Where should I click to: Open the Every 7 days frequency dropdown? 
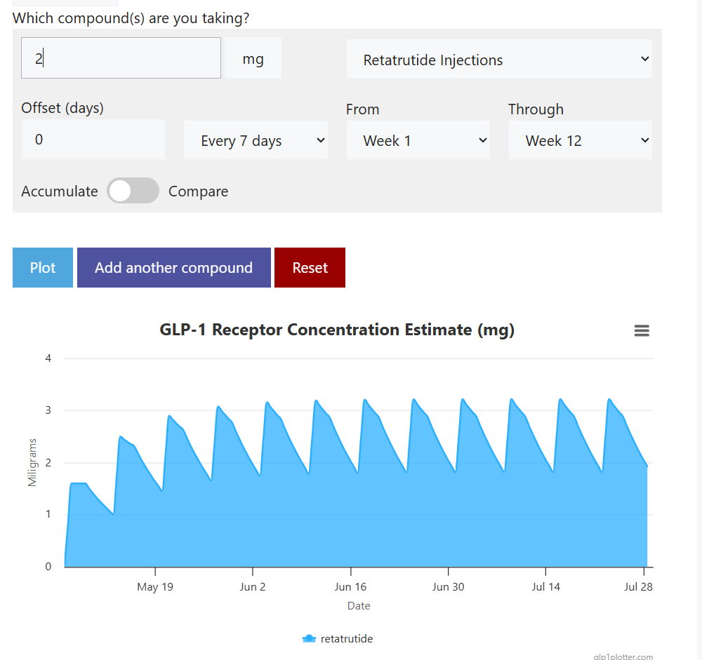tap(256, 140)
